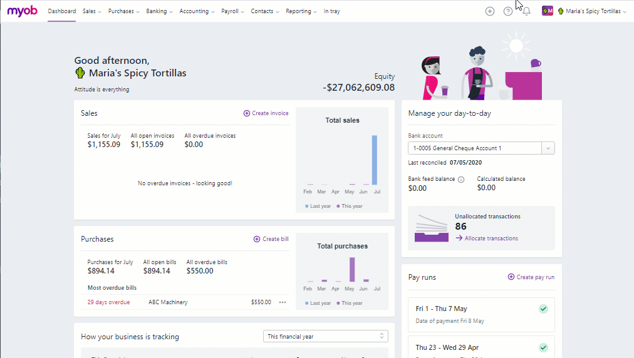Click the bank feed balance info icon
Viewport: 634px width, 358px height.
461,179
